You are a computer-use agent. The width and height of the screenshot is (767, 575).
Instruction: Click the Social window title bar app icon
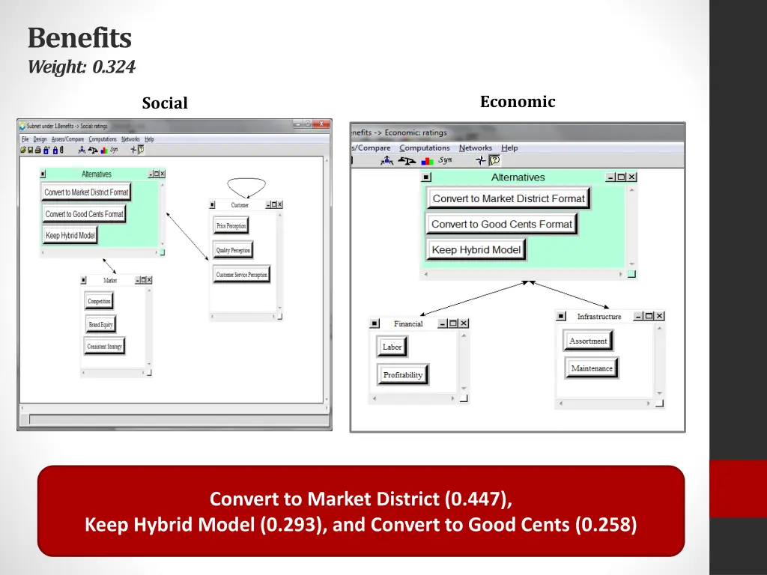(22, 126)
